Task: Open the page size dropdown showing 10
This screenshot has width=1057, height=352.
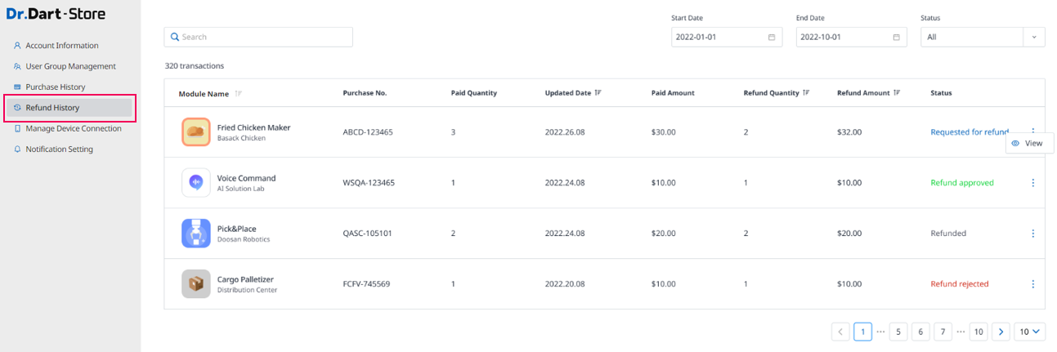Action: 1030,332
